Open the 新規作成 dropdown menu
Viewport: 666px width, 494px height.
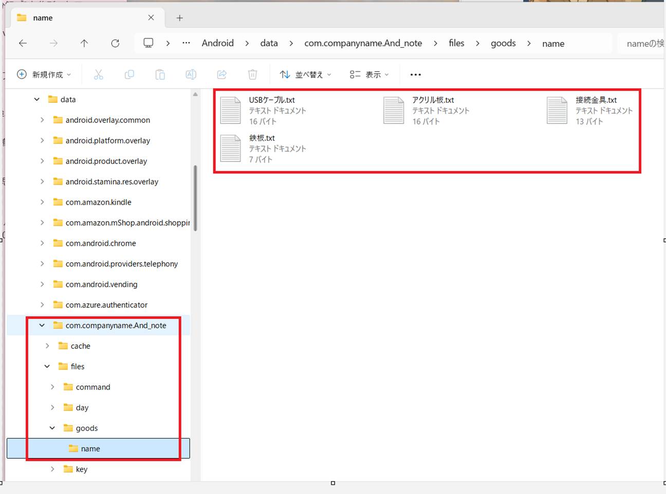[x=44, y=75]
